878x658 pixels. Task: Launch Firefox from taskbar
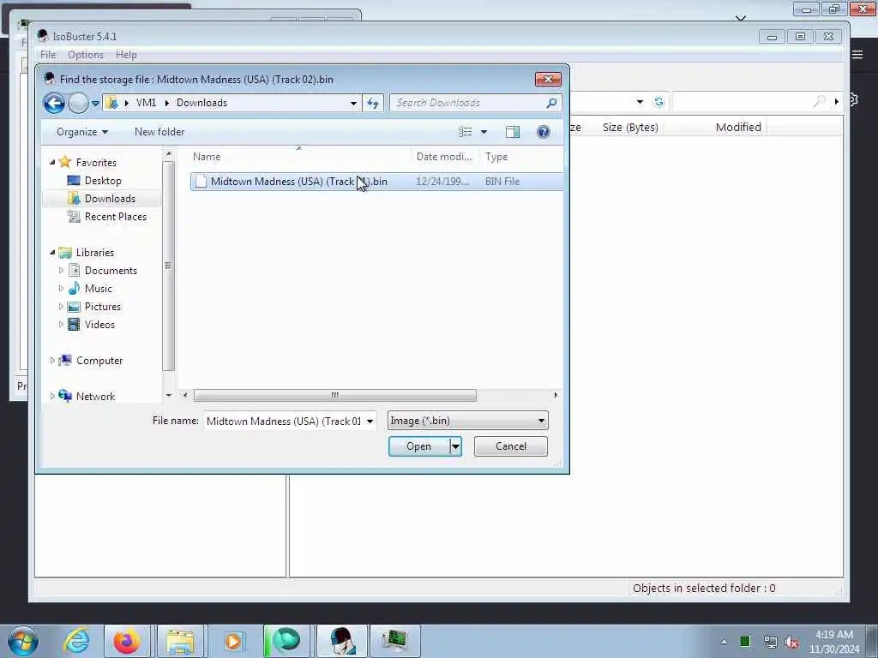point(127,641)
